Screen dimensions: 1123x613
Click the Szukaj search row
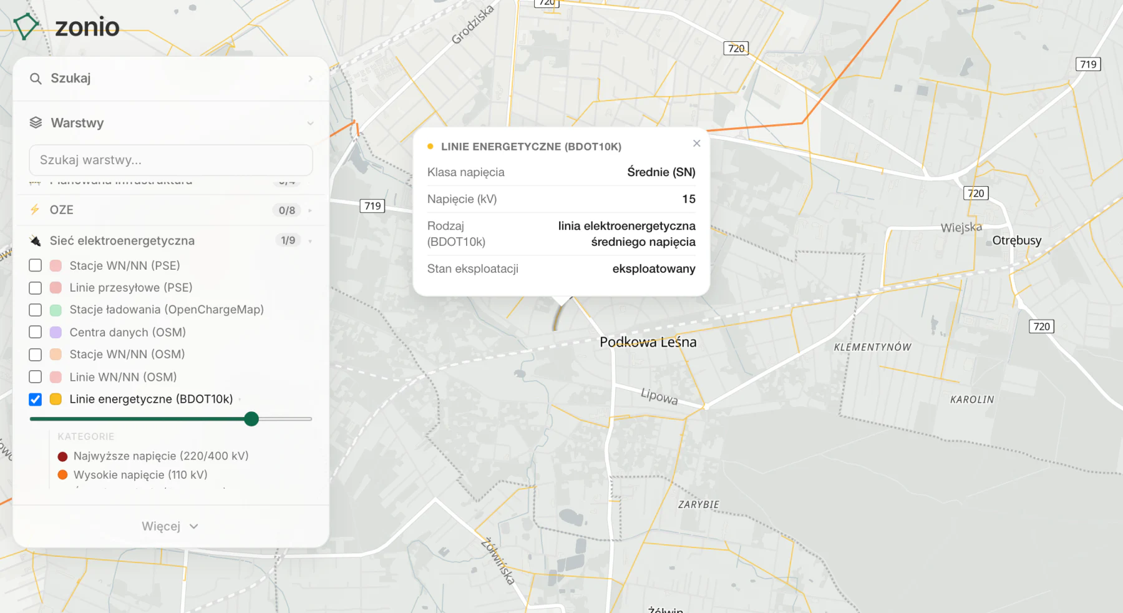[x=171, y=79]
